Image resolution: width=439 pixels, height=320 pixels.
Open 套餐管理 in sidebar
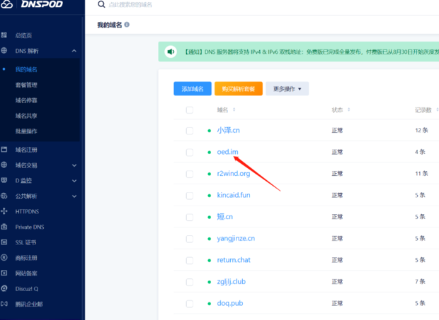(26, 85)
